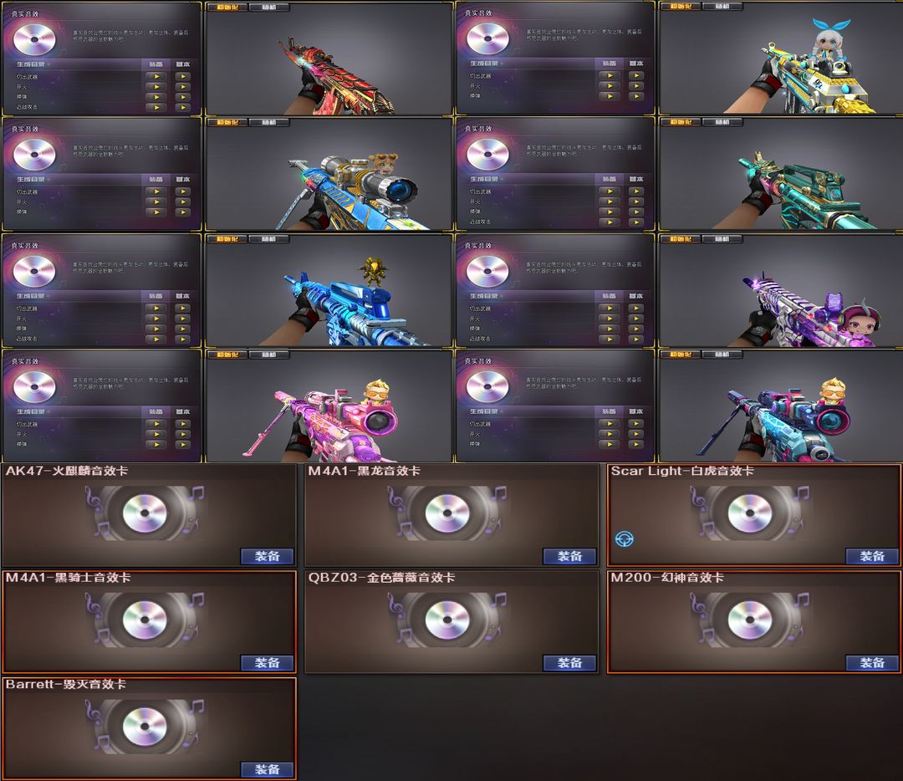903x781 pixels.
Task: Click the blue round icon on Scar Light card
Action: pyautogui.click(x=625, y=539)
